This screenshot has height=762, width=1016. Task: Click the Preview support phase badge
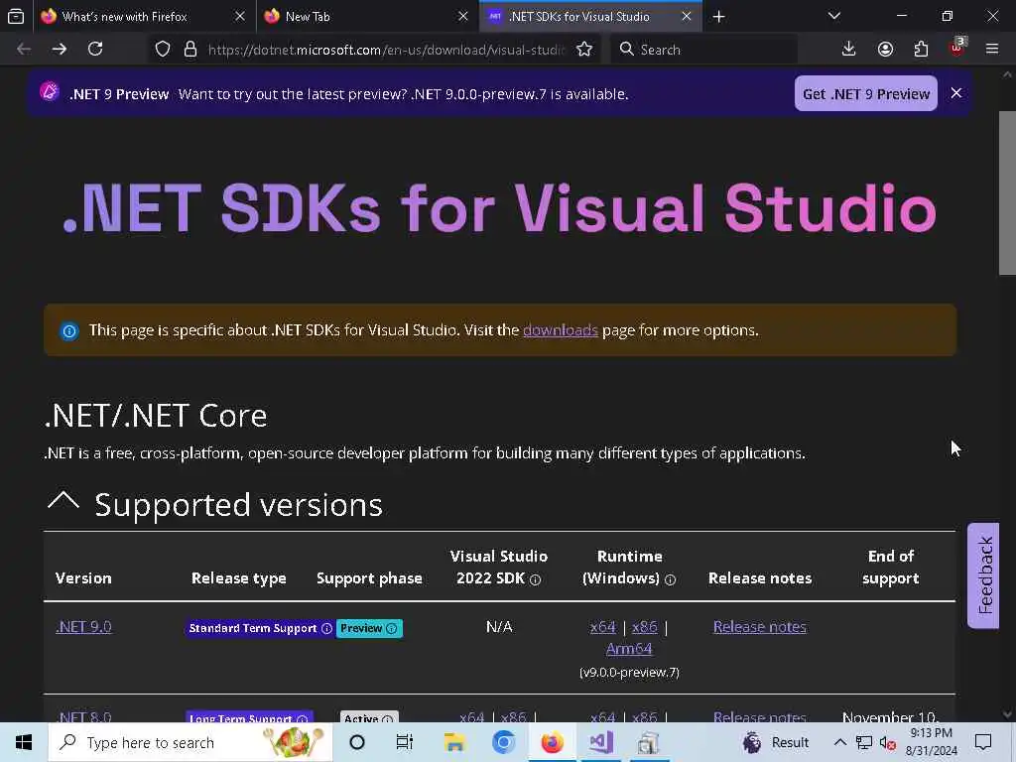click(x=369, y=628)
